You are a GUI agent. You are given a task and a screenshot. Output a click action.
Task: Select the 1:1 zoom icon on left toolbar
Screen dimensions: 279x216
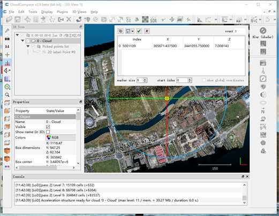coord(7,47)
